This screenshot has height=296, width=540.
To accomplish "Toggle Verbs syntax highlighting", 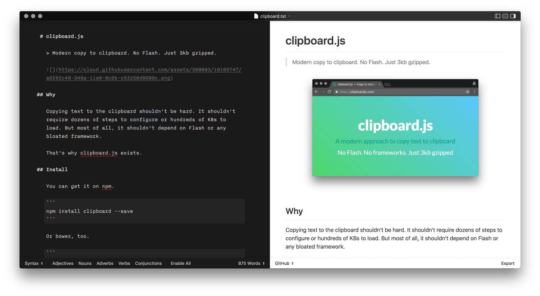I will click(124, 263).
